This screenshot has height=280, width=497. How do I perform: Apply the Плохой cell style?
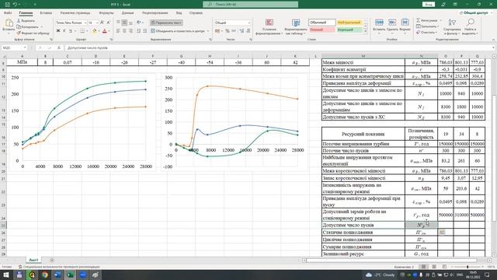(322, 30)
